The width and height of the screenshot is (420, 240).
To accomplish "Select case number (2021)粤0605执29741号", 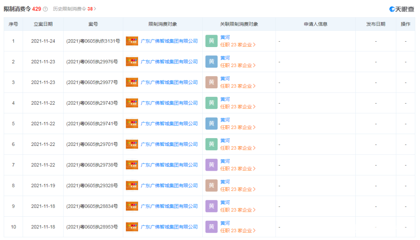I will [x=92, y=123].
